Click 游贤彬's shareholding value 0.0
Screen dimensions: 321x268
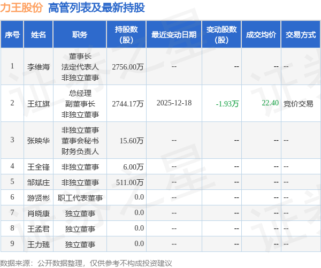[x=139, y=197]
